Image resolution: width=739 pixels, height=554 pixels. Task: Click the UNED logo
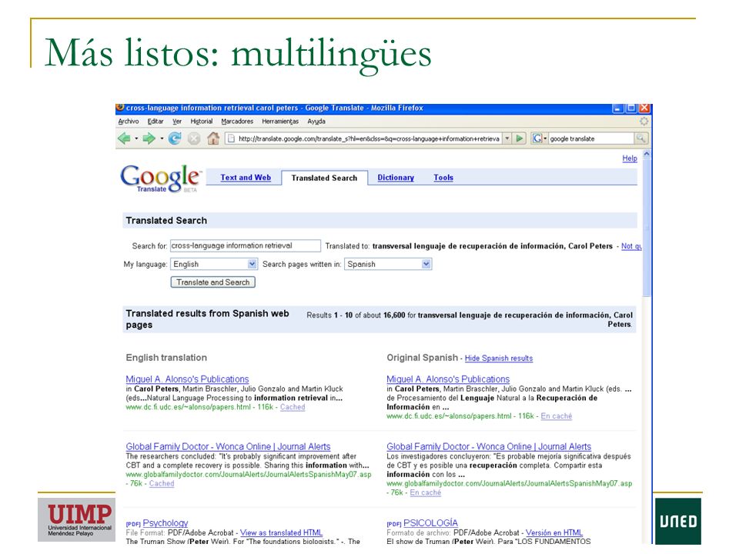click(677, 522)
